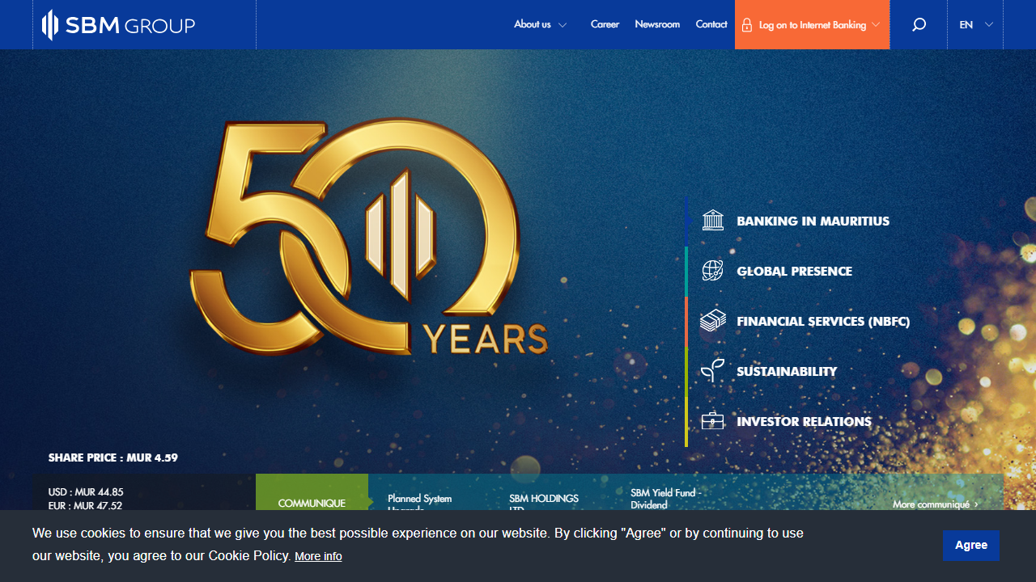Open the search magnifier icon
Viewport: 1036px width, 582px height.
[919, 25]
